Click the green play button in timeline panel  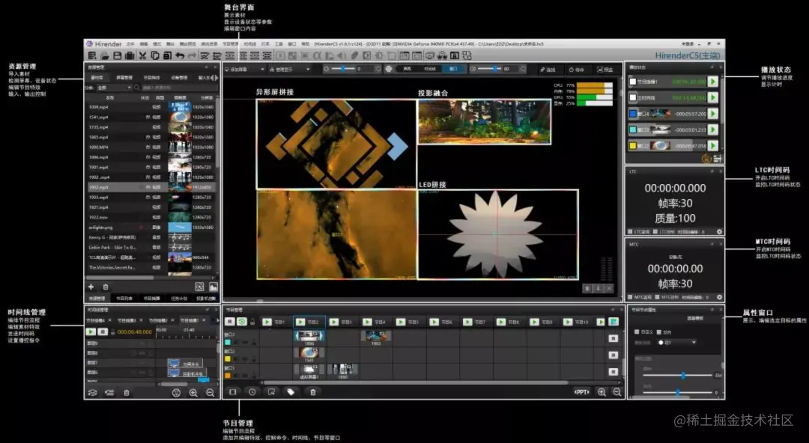click(x=91, y=332)
